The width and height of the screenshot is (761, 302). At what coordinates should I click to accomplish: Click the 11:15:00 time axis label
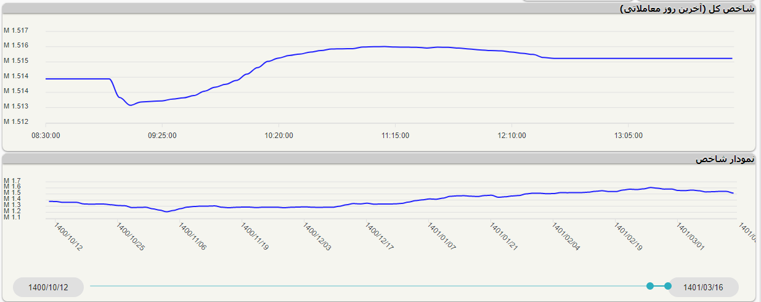[395, 136]
